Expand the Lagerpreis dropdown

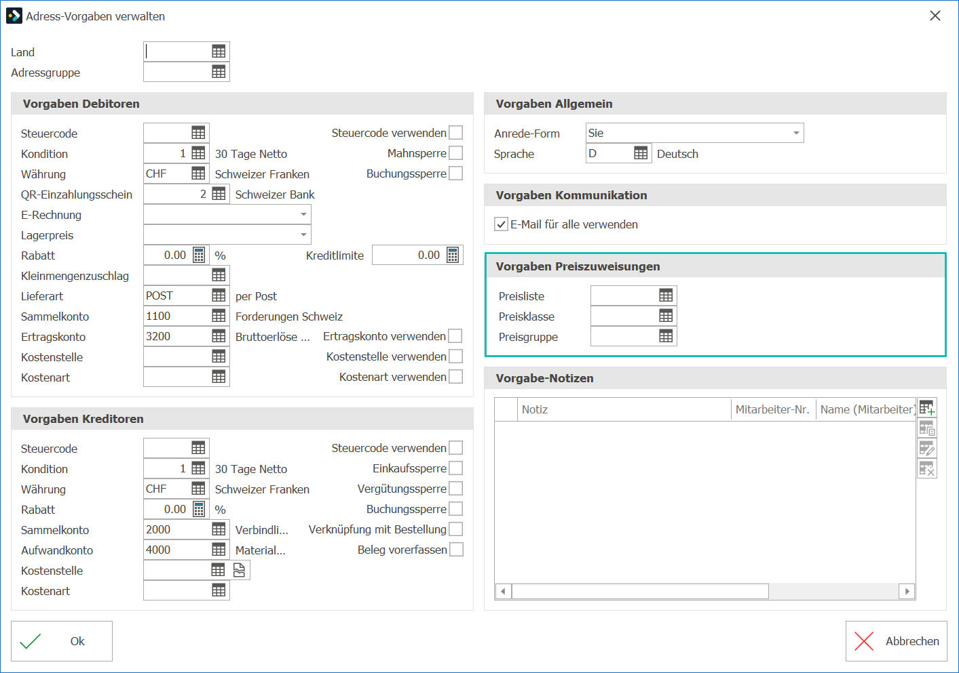(x=303, y=234)
